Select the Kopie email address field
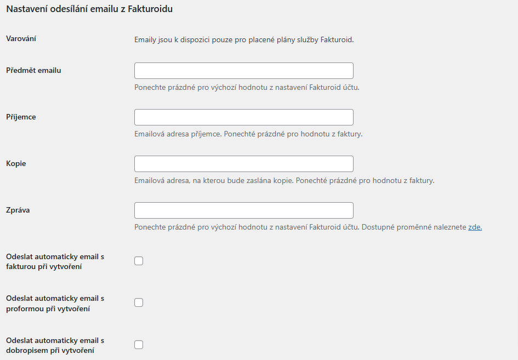 coord(244,164)
